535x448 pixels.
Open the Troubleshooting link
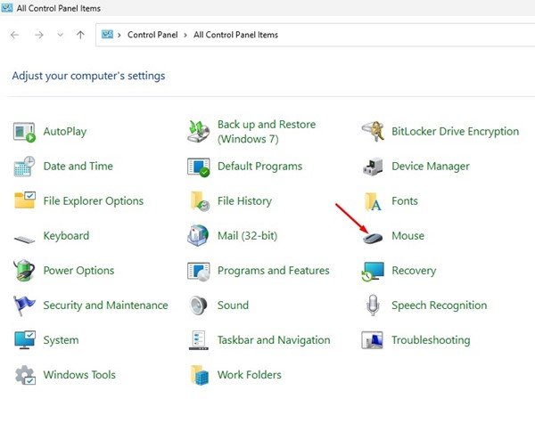click(431, 340)
